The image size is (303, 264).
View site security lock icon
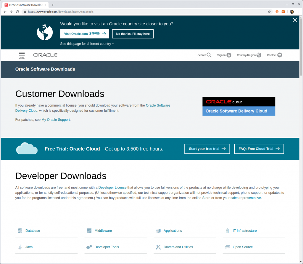pos(25,12)
